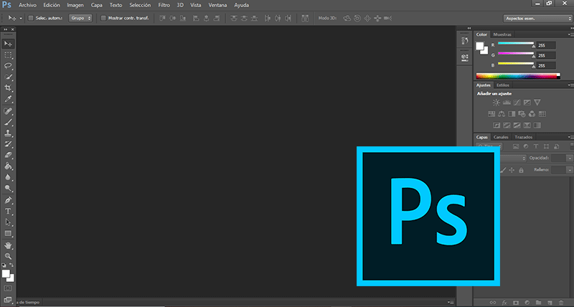Toggle lock position icon in Capas
574x307 pixels.
[x=512, y=170]
